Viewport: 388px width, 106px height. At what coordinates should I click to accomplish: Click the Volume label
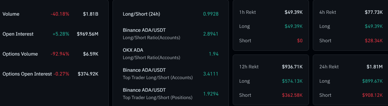11,14
